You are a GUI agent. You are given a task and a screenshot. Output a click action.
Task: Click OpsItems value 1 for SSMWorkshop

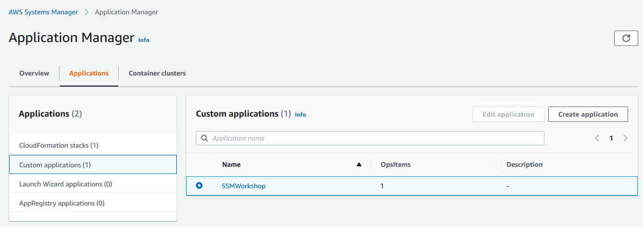coord(382,186)
